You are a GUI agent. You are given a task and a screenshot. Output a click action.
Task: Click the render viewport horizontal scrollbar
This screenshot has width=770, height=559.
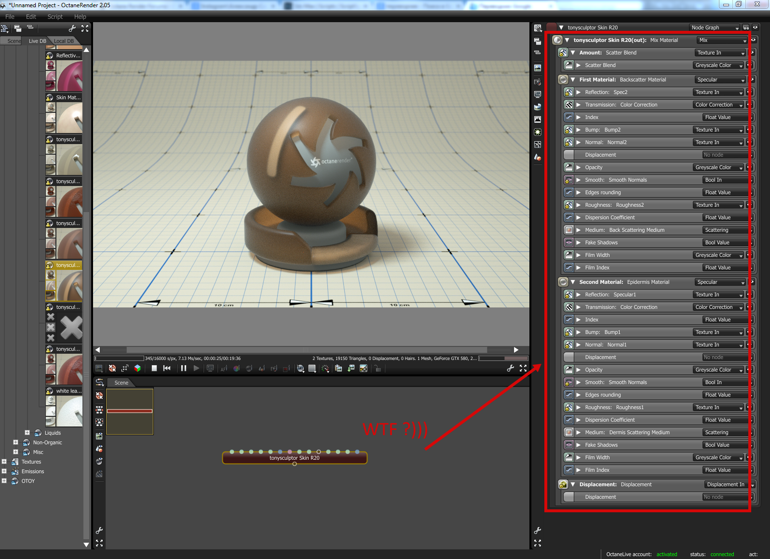pyautogui.click(x=307, y=350)
